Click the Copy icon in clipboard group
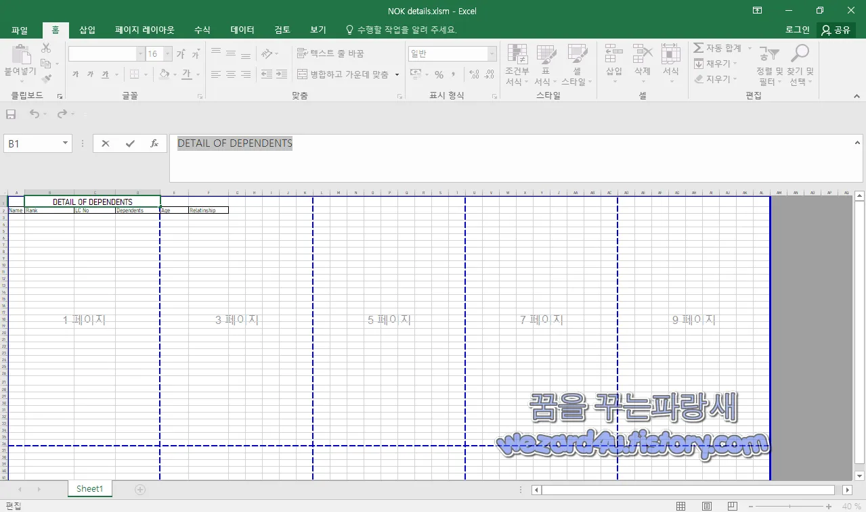Screen dimensions: 866x512 46,64
